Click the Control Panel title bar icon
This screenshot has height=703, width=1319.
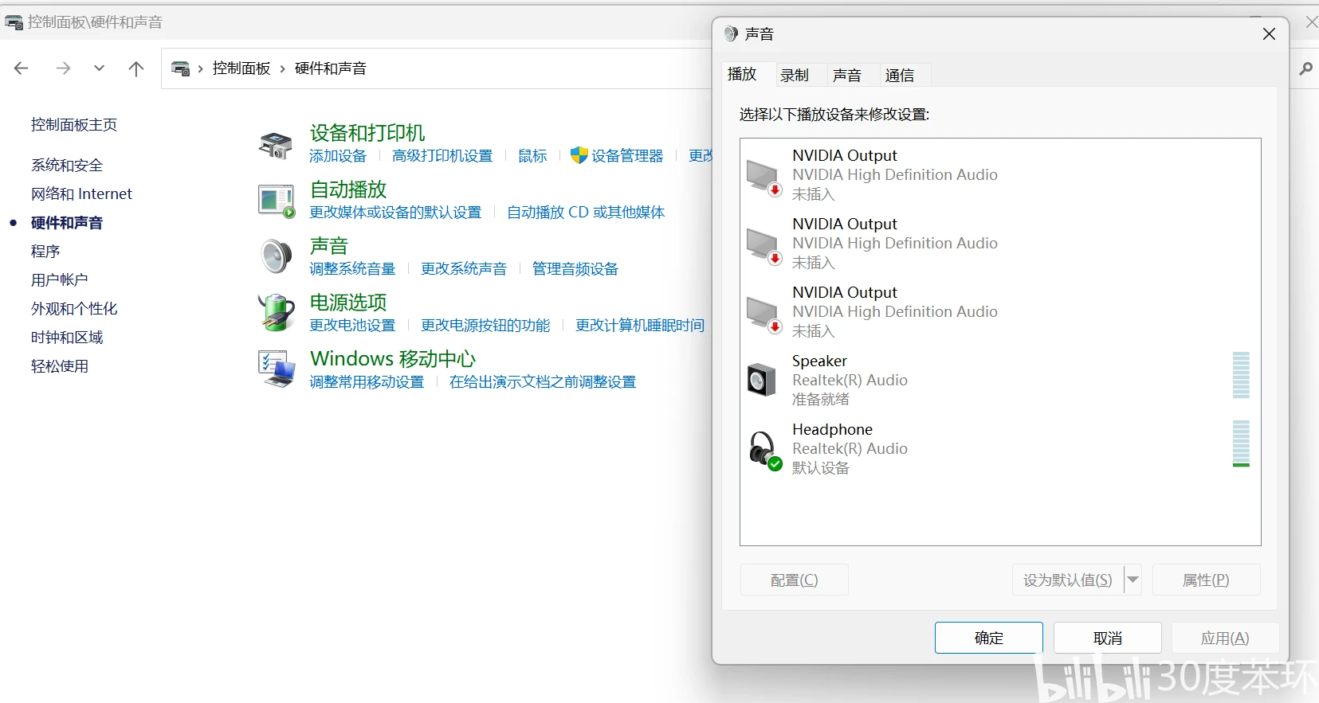14,22
